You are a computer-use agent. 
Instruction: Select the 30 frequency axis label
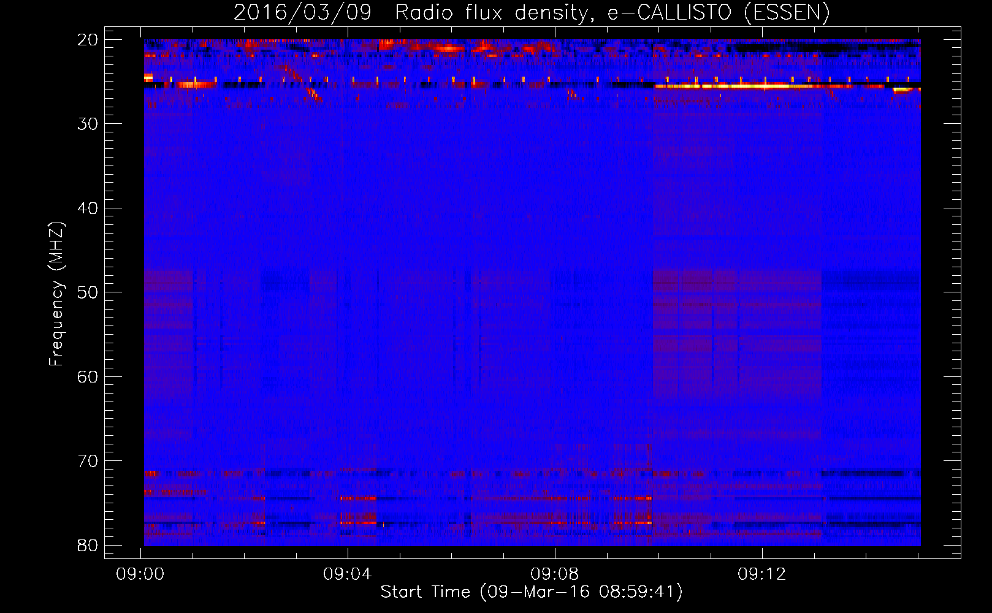coord(88,124)
